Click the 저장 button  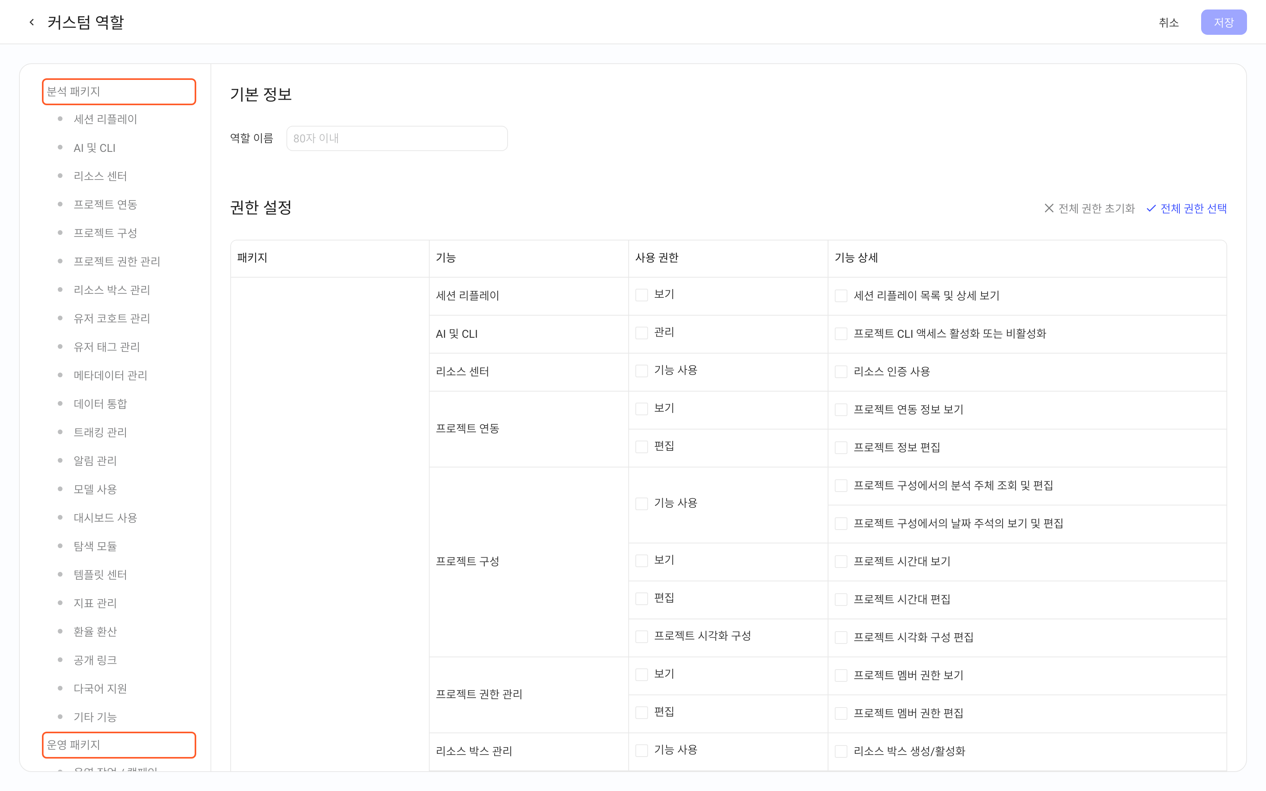(x=1223, y=22)
